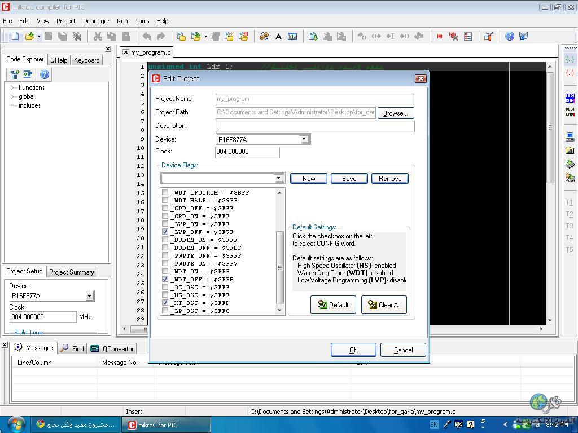This screenshot has height=433, width=578.
Task: Click the info icon on Messages tab
Action: click(18, 347)
